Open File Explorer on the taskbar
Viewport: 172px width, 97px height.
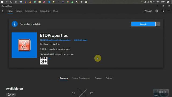(40, 2)
